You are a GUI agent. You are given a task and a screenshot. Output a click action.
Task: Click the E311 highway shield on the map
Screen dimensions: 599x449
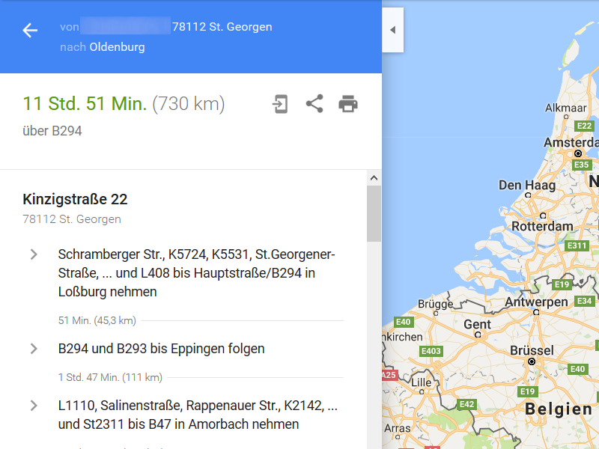[x=577, y=245]
